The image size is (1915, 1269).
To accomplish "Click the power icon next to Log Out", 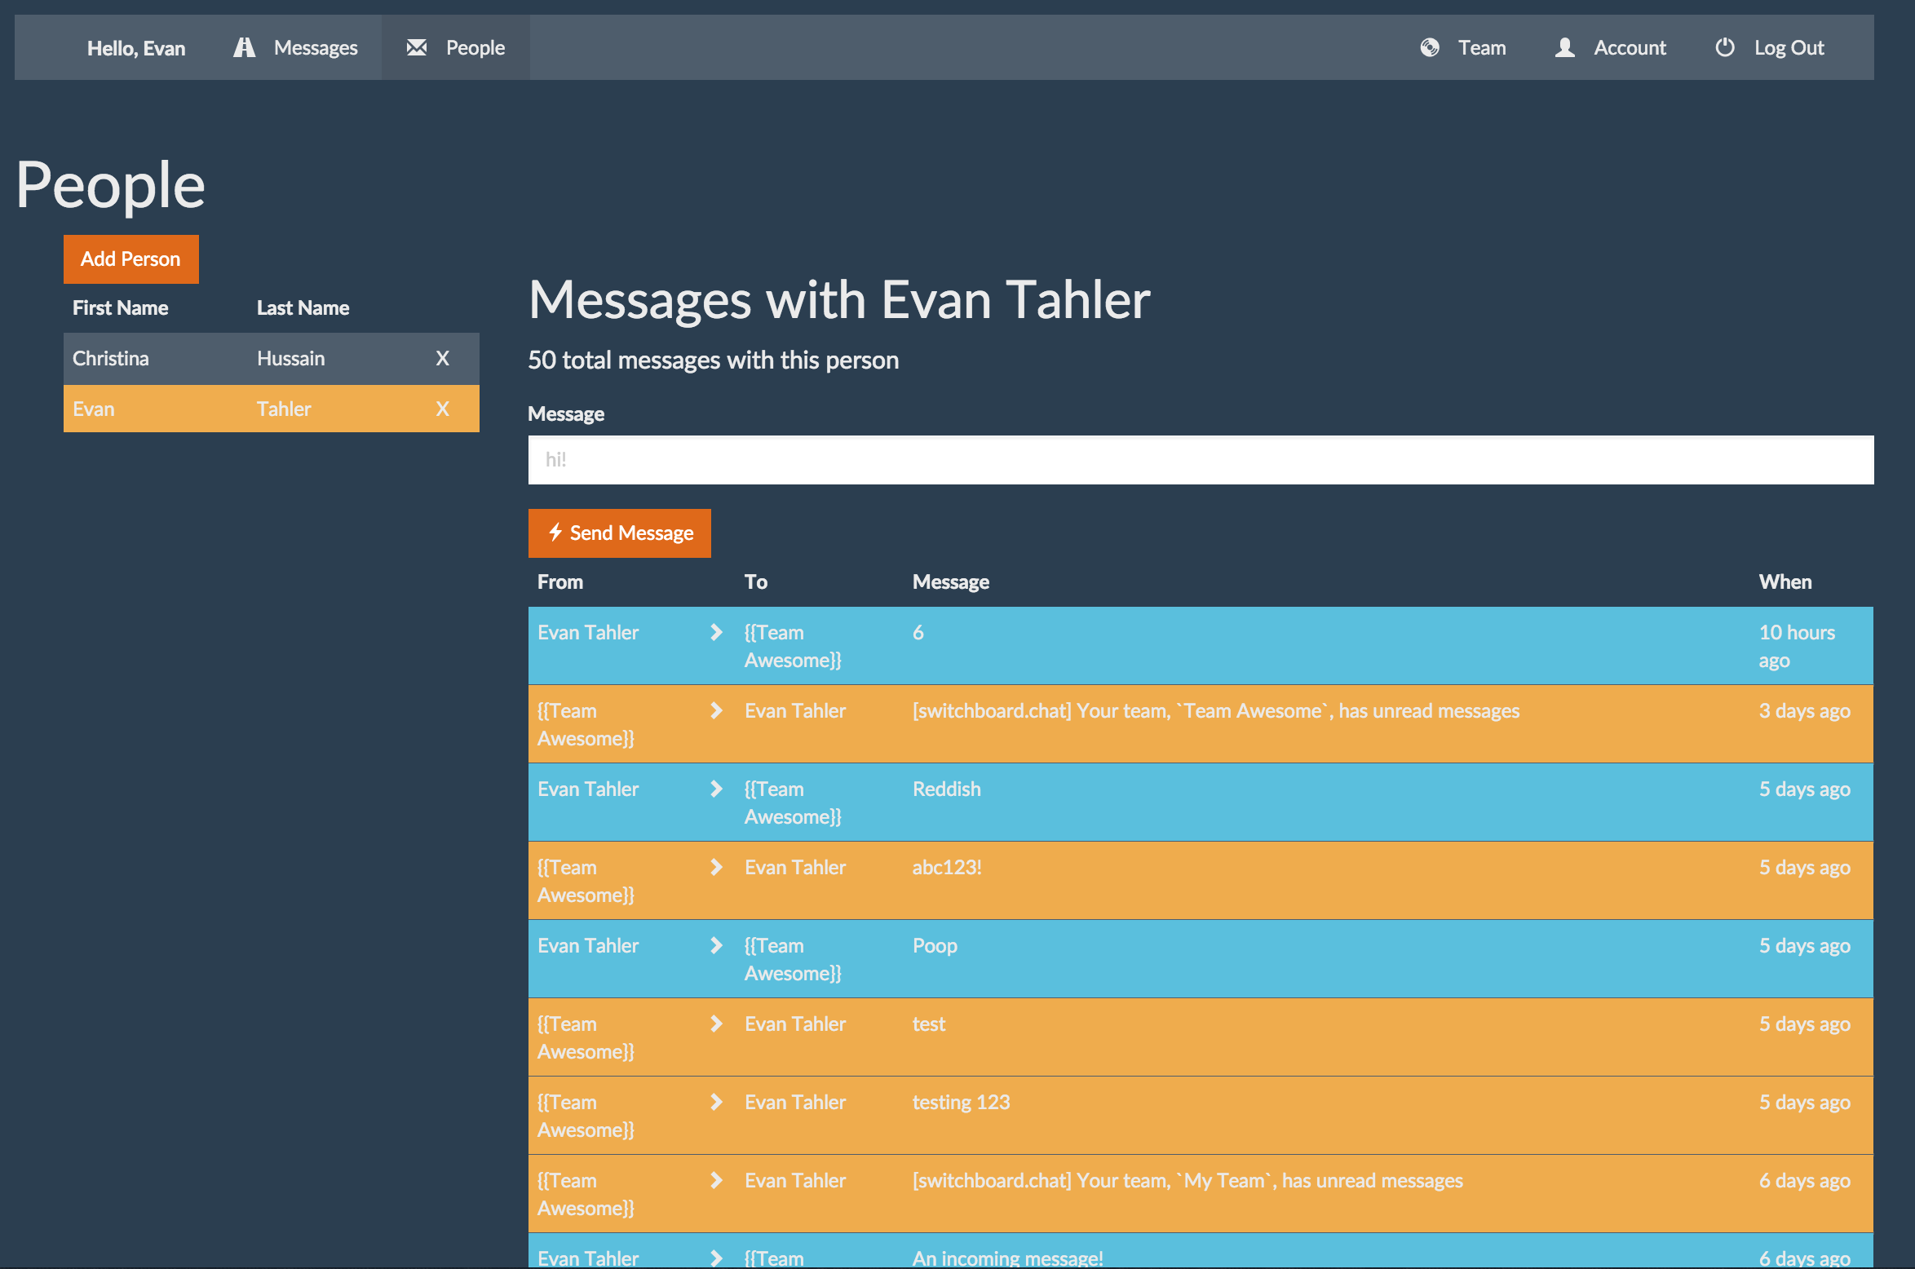I will click(x=1725, y=47).
